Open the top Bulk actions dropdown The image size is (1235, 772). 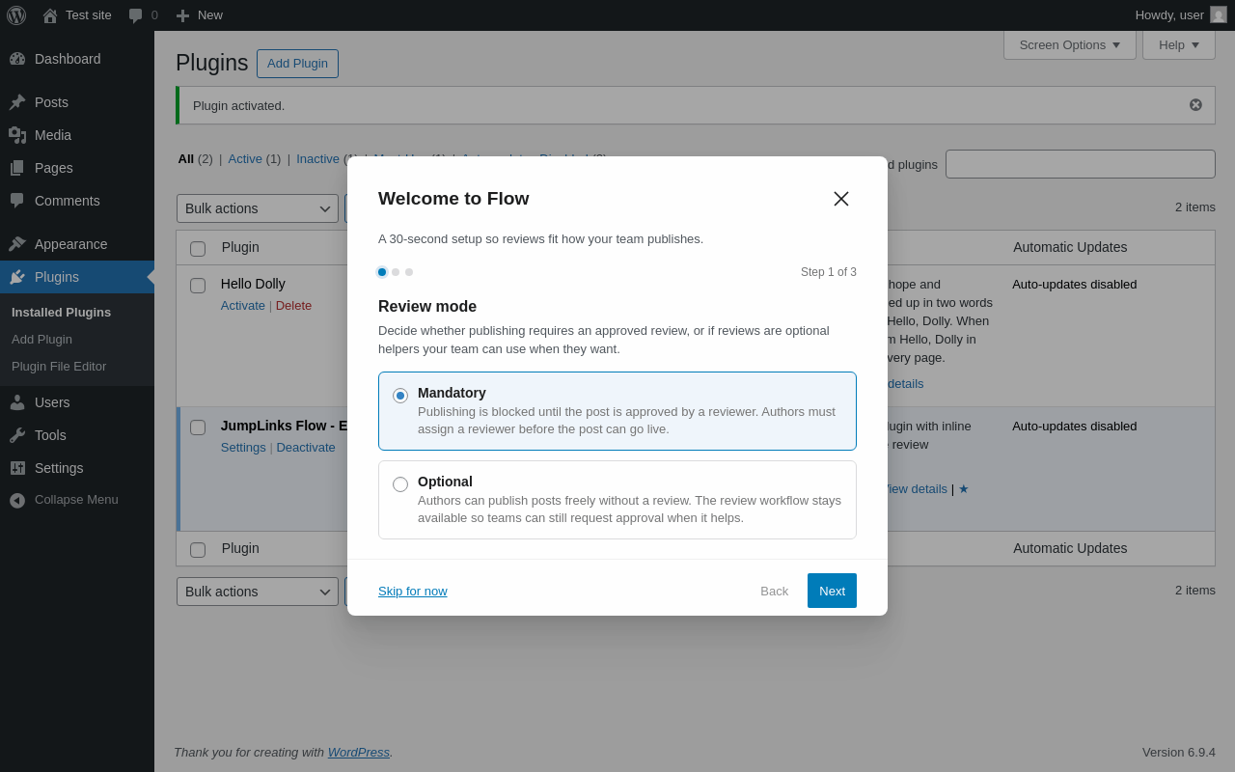pyautogui.click(x=257, y=208)
